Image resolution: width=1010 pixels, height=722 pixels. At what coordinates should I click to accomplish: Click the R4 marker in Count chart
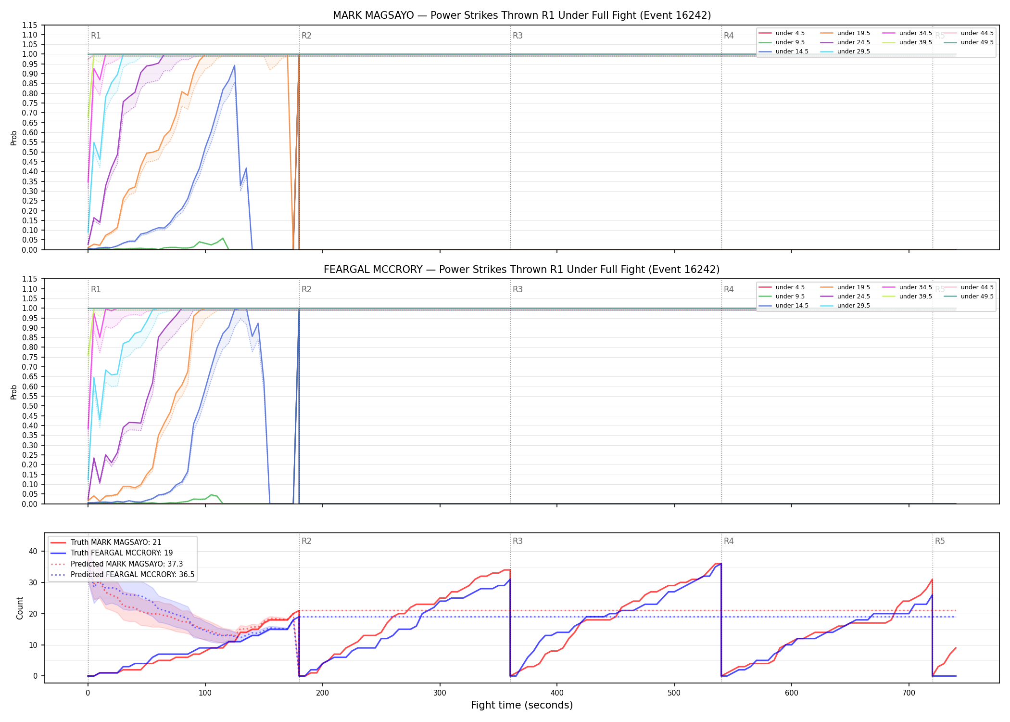click(x=729, y=541)
